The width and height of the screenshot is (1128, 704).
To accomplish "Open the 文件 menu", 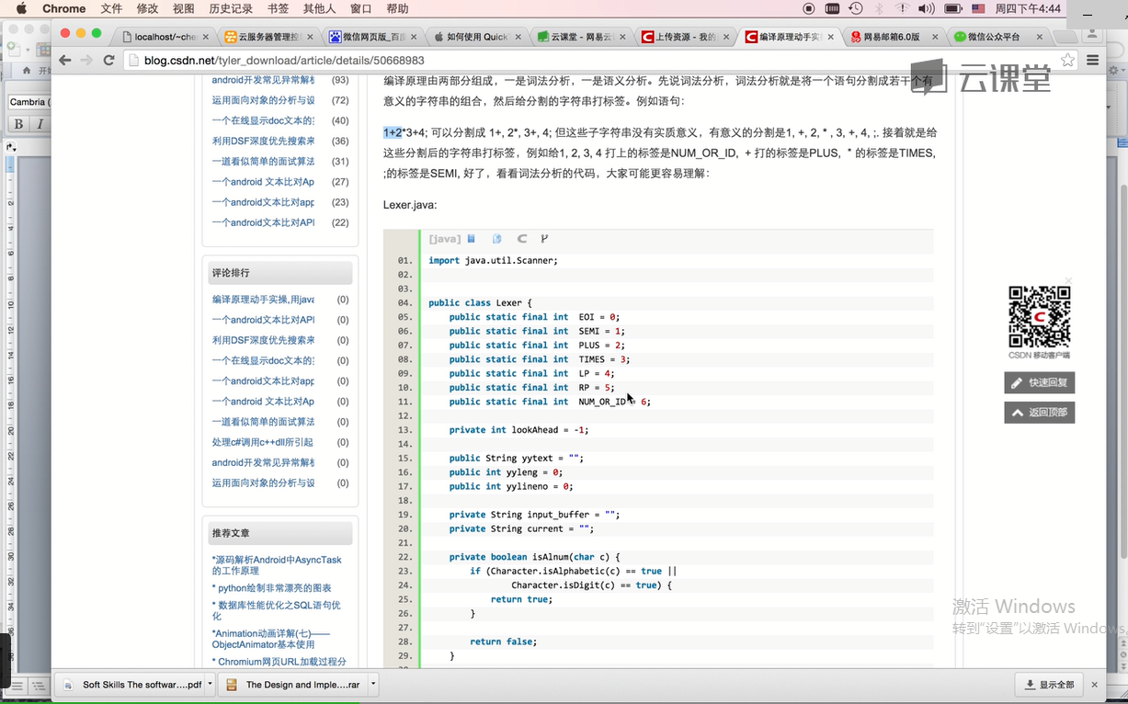I will pos(111,8).
